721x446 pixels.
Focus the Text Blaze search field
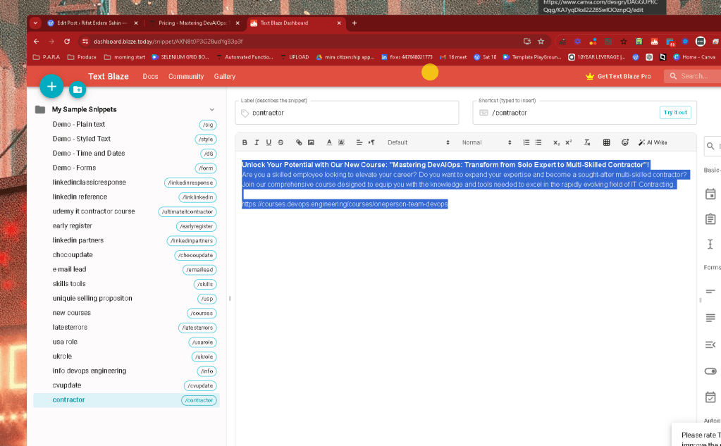click(x=694, y=76)
